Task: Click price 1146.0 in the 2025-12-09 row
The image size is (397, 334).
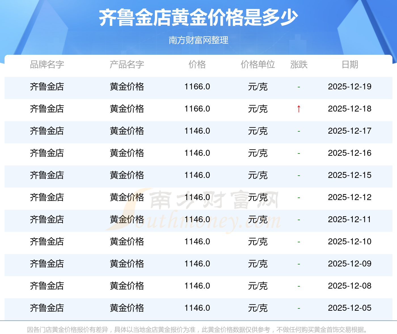Action: tap(197, 264)
